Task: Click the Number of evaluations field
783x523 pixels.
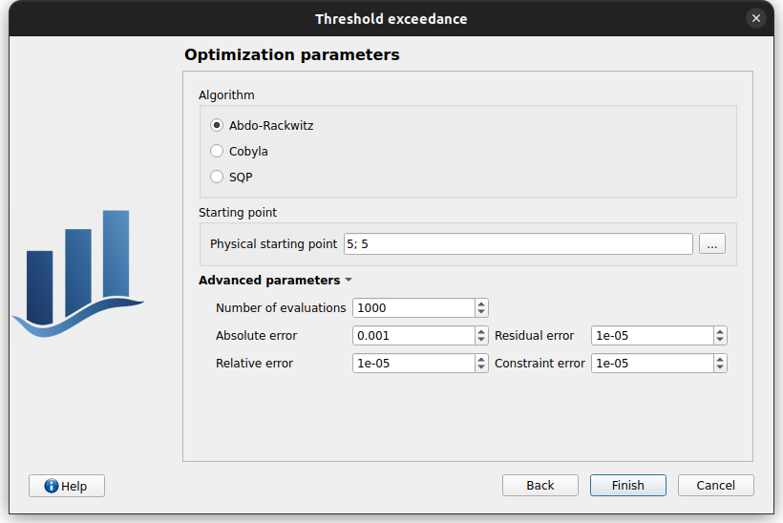Action: tap(413, 307)
